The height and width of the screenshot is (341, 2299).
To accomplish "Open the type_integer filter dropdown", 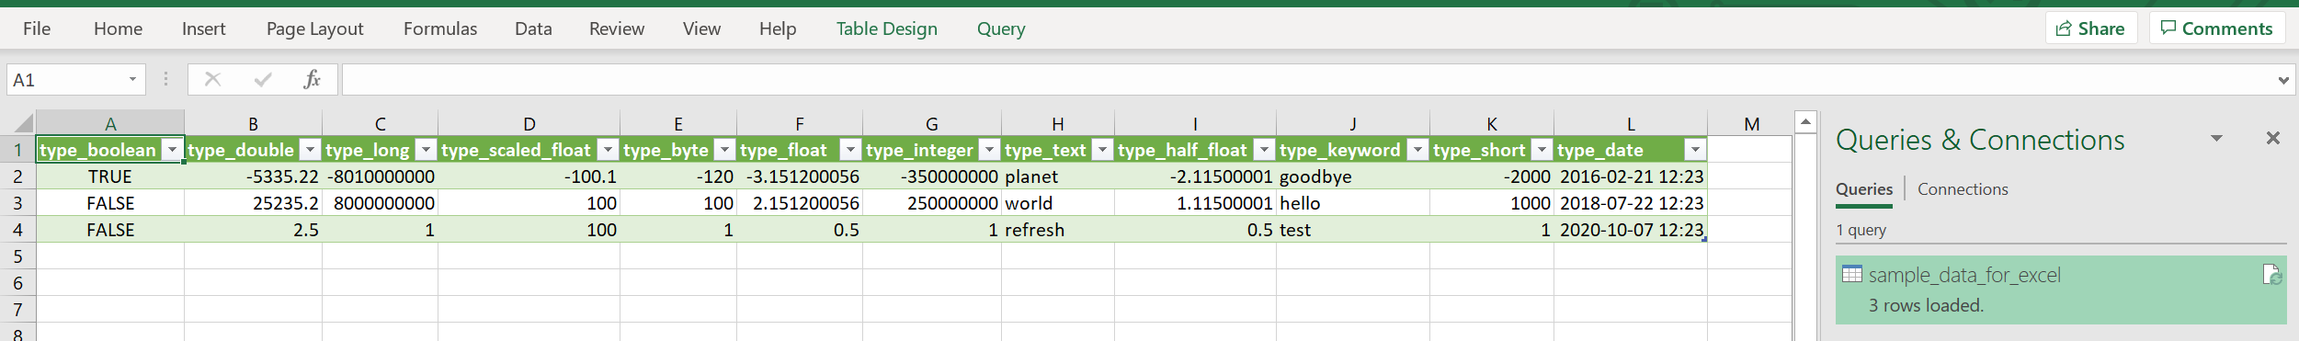I will tap(989, 150).
